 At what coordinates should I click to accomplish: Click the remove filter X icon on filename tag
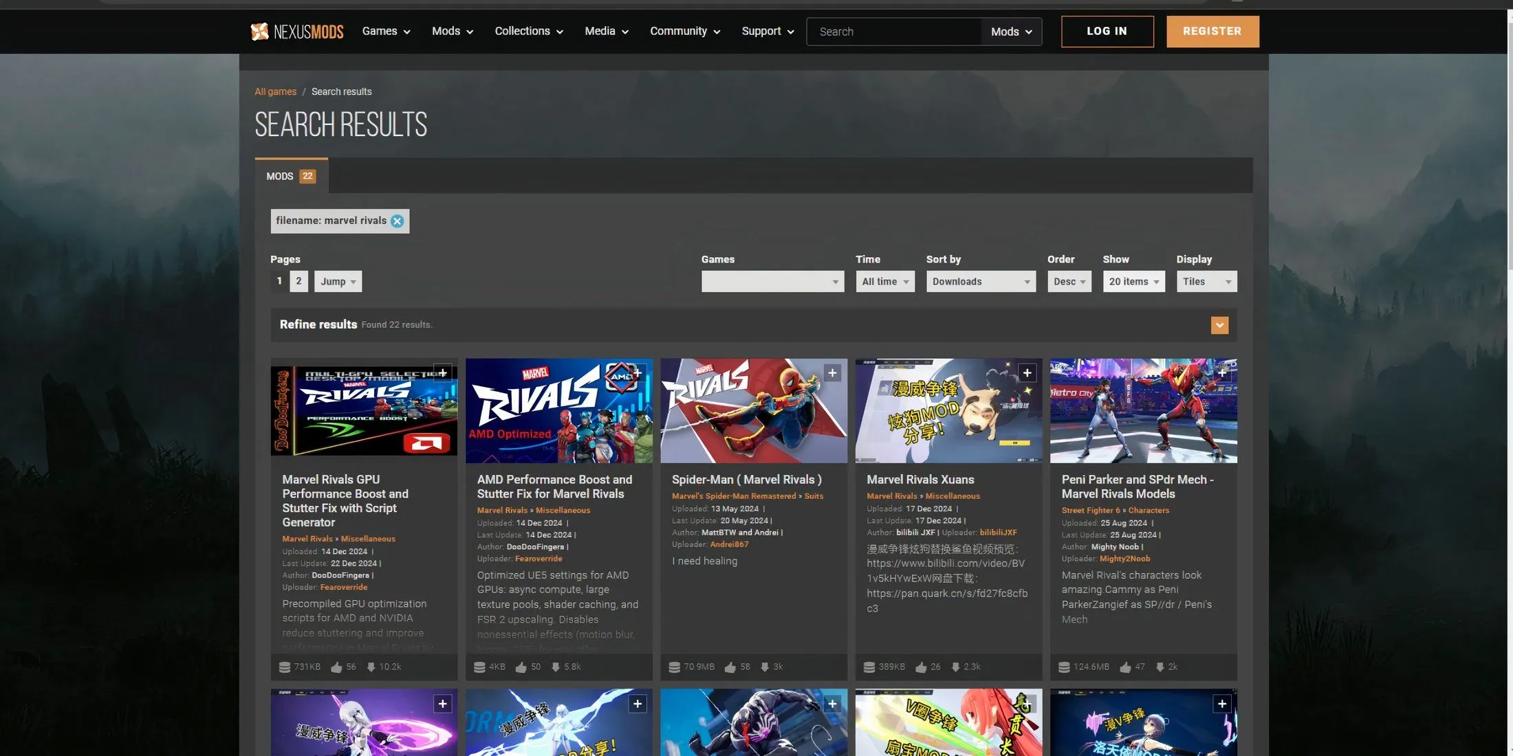click(398, 220)
